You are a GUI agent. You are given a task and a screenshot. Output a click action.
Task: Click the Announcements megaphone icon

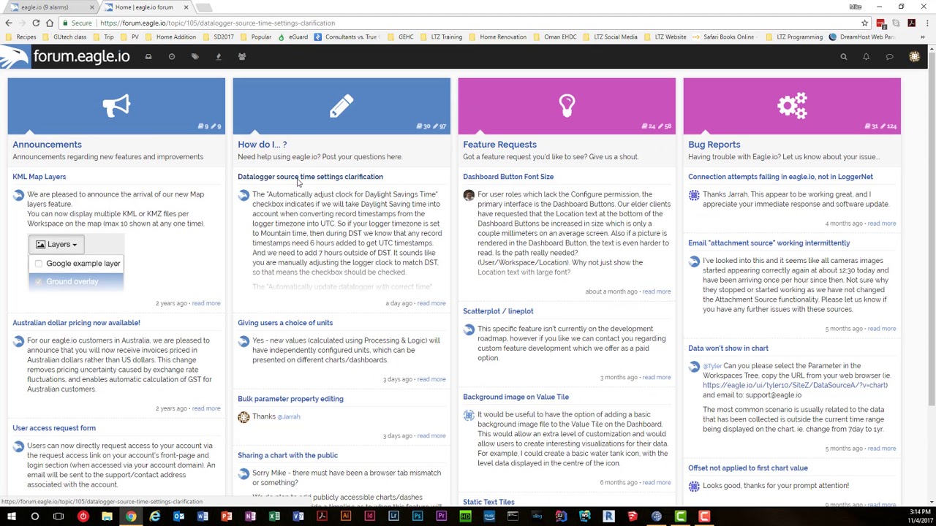click(x=116, y=106)
